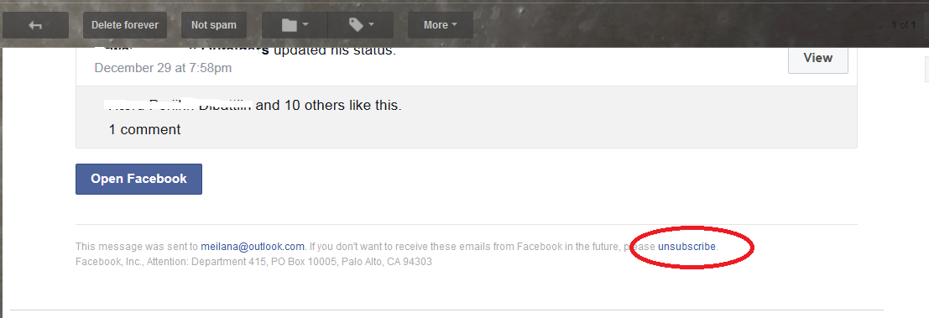Open the meilana@outlook.com email link
Viewport: 929px width, 318px height.
tap(253, 247)
